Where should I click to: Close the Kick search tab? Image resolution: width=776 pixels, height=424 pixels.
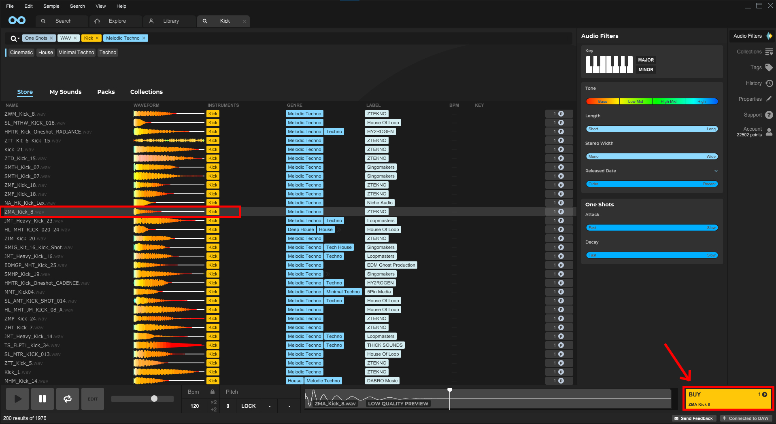click(x=244, y=21)
